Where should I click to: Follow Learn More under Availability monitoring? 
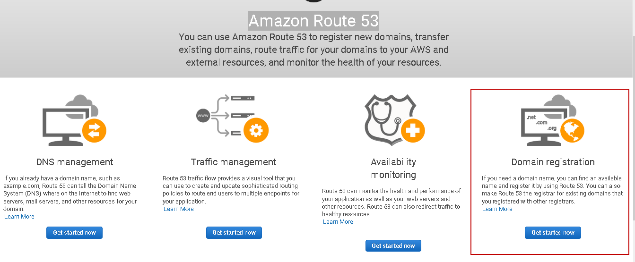pos(338,222)
